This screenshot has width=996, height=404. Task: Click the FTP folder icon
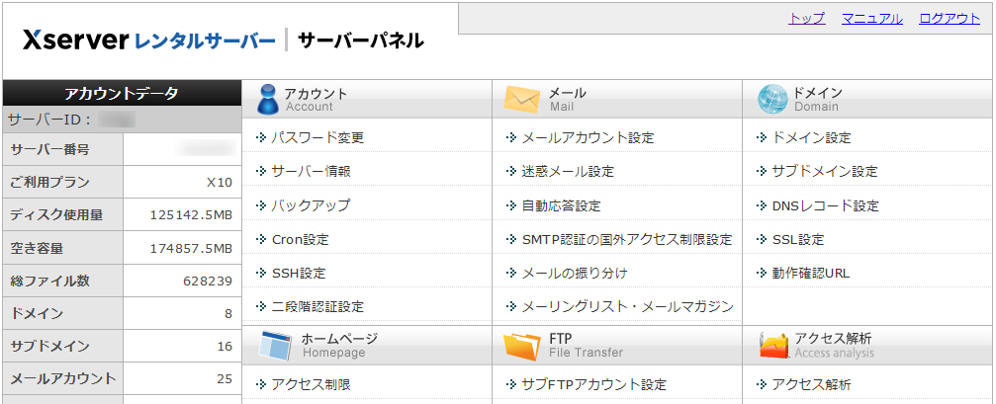521,346
